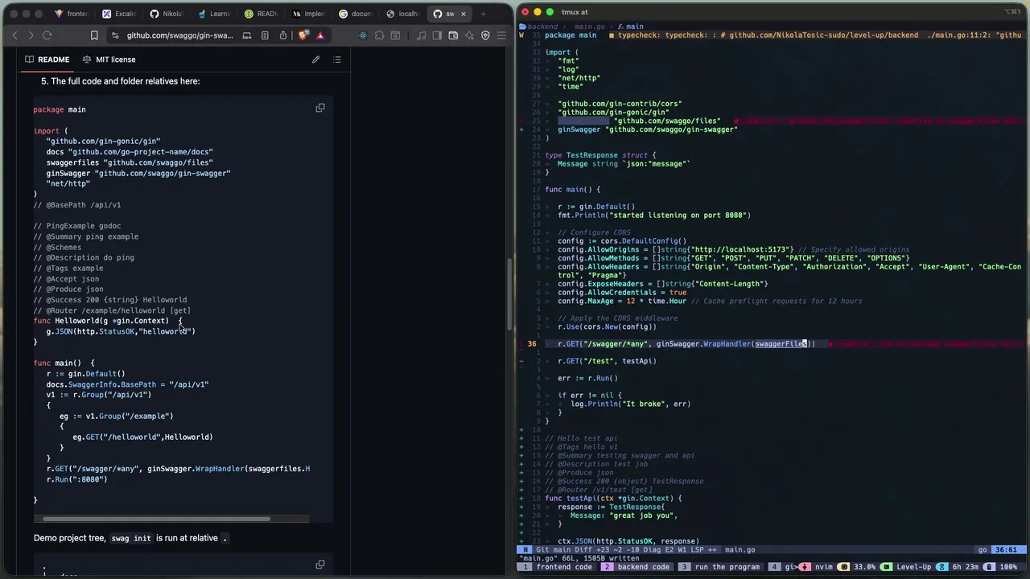1030x579 pixels.
Task: Click highlighted swaggerFiles word in nvim
Action: (781, 344)
